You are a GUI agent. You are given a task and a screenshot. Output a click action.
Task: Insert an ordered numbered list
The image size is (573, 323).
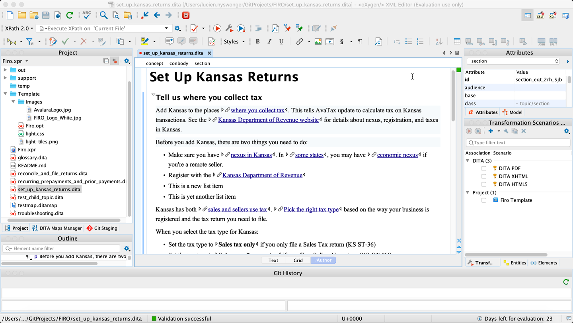420,41
